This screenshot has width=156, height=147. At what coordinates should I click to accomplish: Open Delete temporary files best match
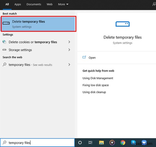[38, 24]
